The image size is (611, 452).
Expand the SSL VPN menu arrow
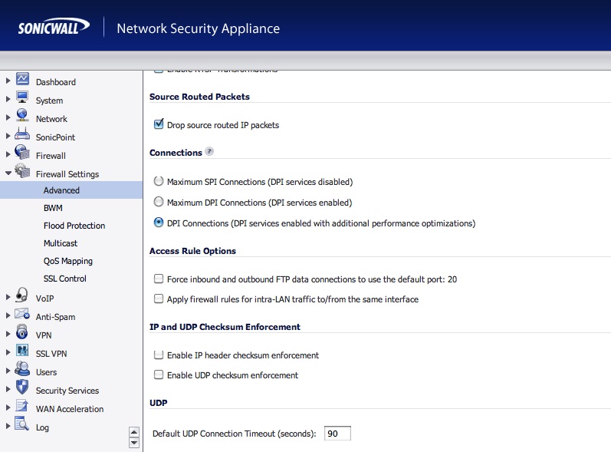[x=8, y=352]
